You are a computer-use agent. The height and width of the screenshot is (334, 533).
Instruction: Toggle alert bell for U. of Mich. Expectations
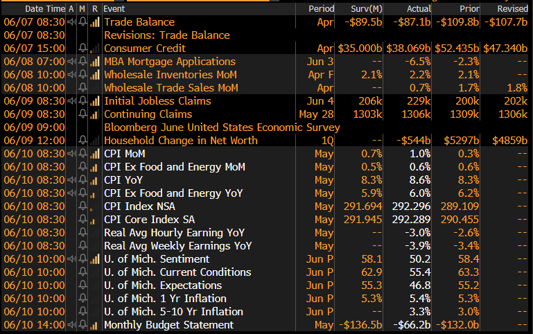pyautogui.click(x=83, y=285)
